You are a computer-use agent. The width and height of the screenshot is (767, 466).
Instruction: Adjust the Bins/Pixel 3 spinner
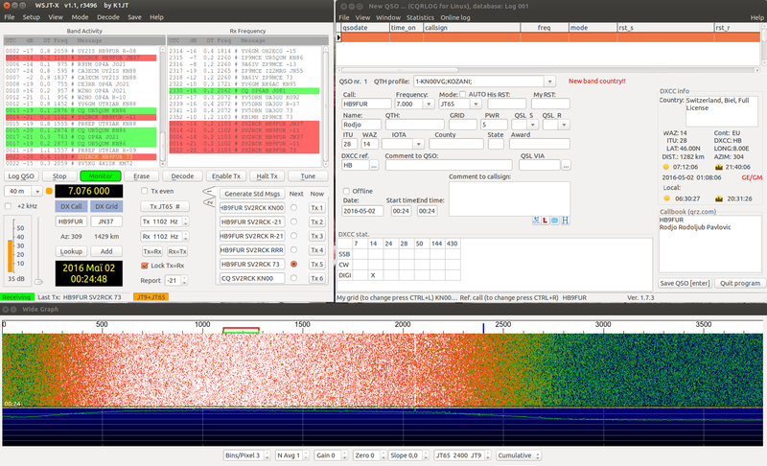pos(267,455)
